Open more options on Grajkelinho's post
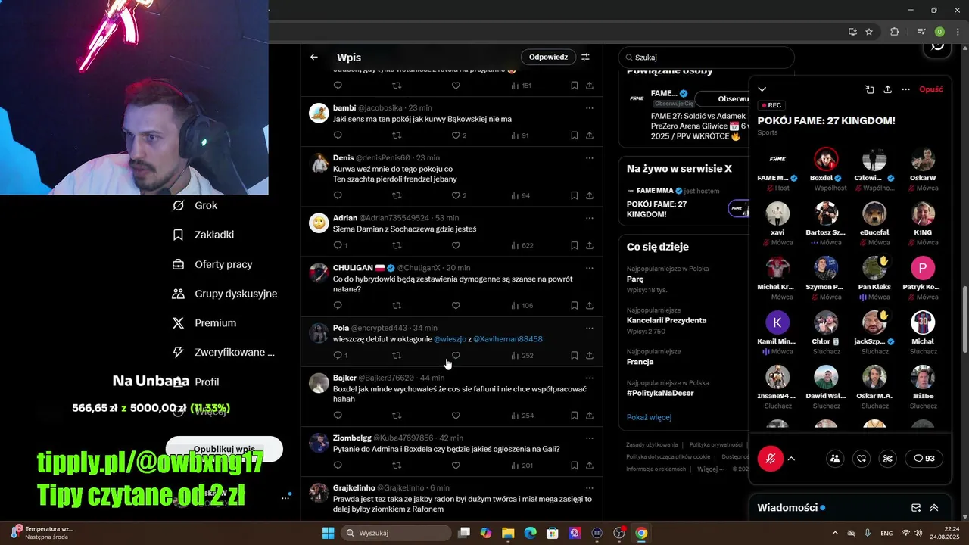 tap(590, 487)
